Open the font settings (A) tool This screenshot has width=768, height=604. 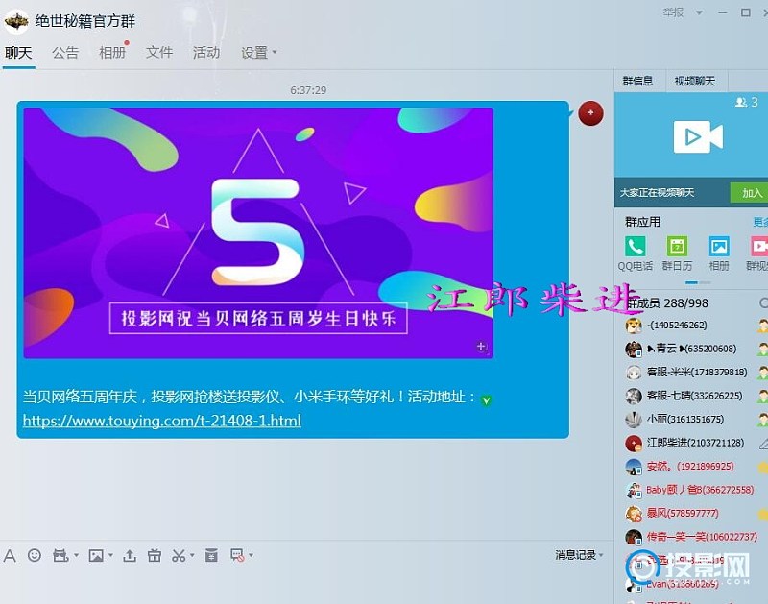click(x=10, y=555)
